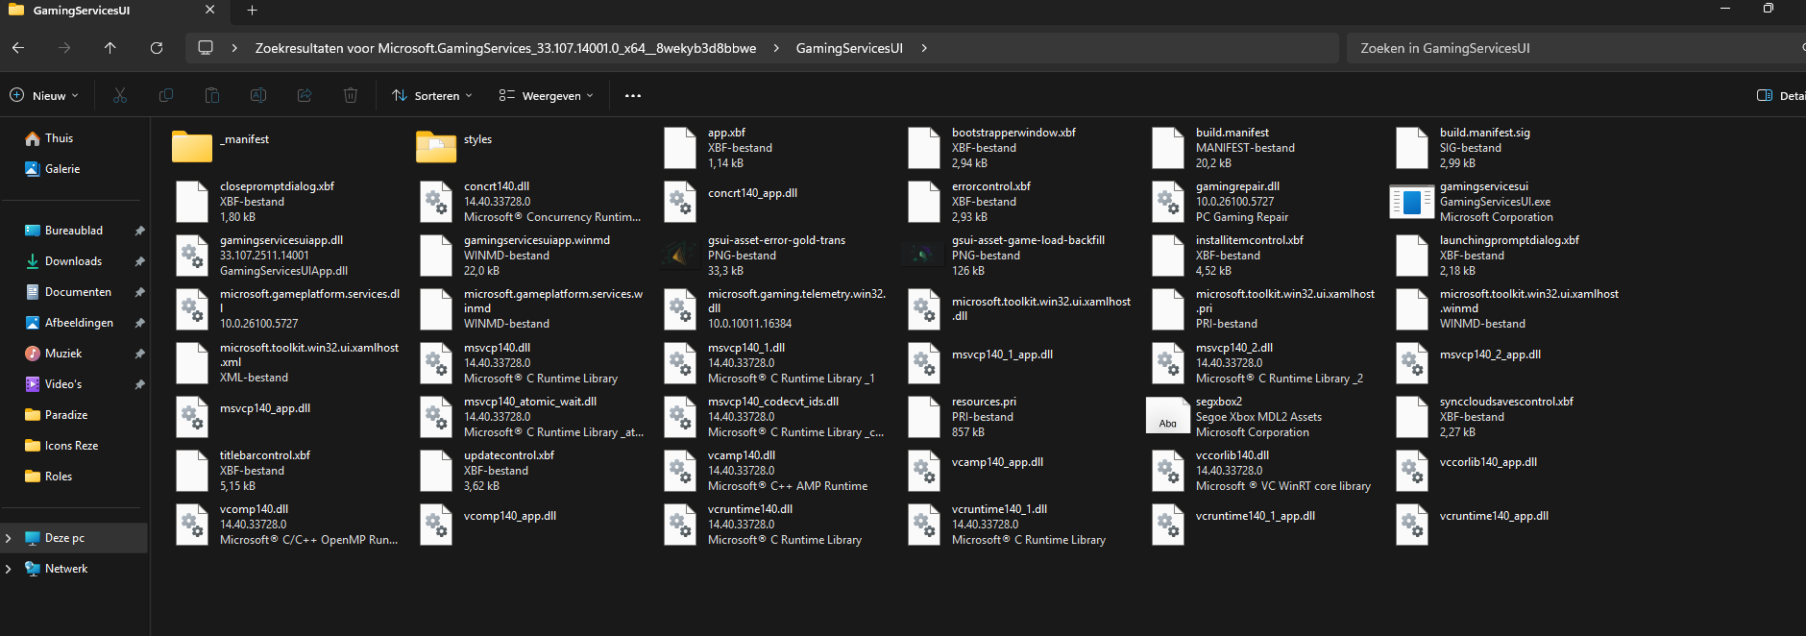This screenshot has height=636, width=1806.
Task: Click the Zoeken in GamingServicesUI search box
Action: pos(1575,48)
